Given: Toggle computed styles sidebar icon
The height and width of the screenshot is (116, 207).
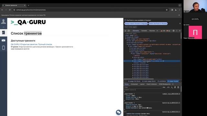Looking at the screenshot, I should pos(178,87).
